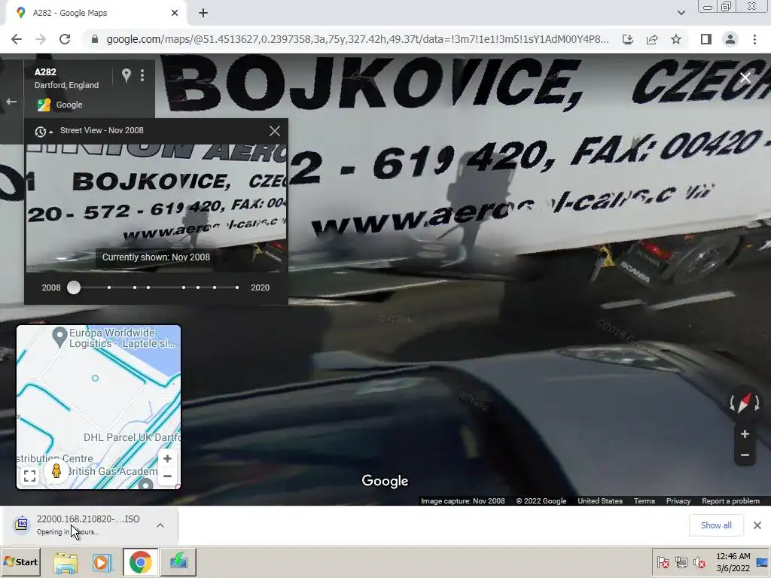The image size is (771, 578).
Task: Click the Image capture: Nov 2008 text
Action: [463, 500]
